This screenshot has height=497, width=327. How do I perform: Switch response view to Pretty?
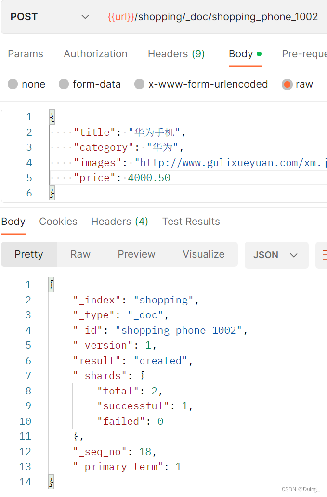29,254
